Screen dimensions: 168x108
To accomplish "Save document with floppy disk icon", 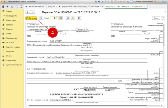I will point(67,18).
